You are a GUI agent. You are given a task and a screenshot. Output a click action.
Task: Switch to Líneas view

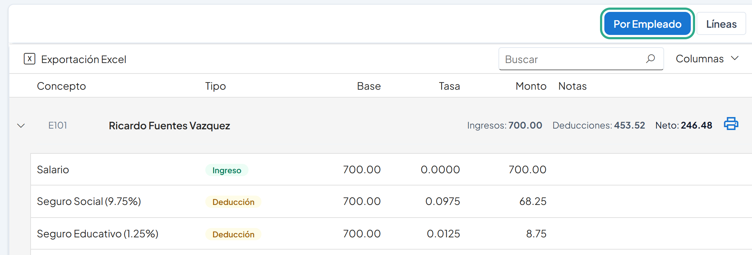click(721, 24)
